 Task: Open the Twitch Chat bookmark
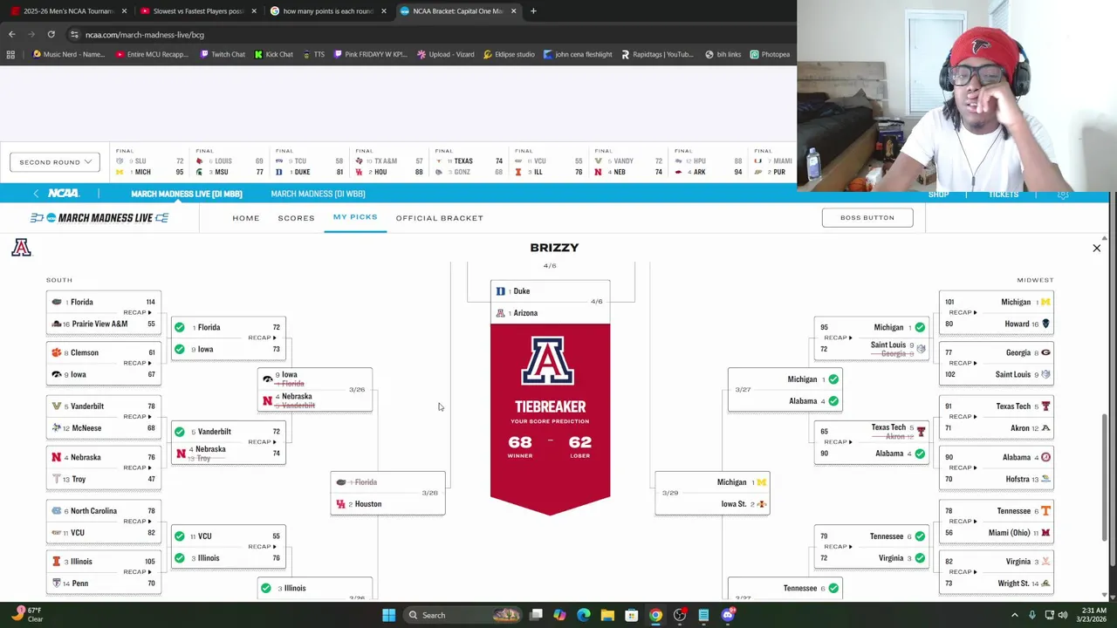point(223,54)
